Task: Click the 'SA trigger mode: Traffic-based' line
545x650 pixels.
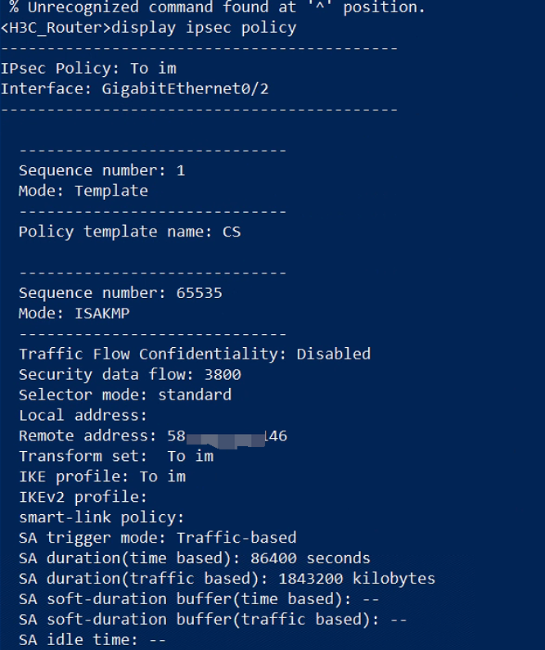Action: point(157,538)
